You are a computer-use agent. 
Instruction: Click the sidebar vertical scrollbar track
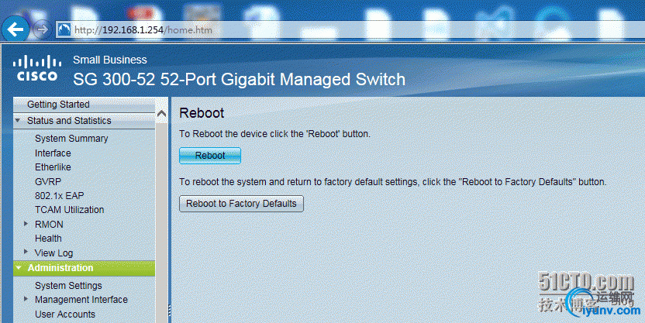point(162,222)
